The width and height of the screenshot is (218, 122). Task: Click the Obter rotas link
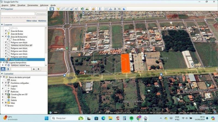tap(32, 21)
